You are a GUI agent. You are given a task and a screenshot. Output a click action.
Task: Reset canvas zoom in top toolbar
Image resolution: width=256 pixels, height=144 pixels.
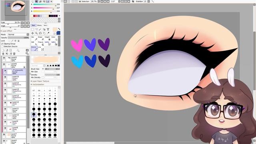coord(108,1)
